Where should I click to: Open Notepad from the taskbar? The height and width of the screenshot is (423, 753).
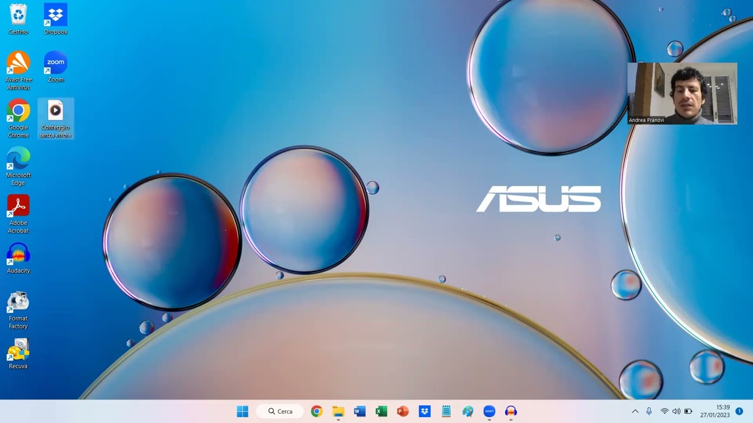(446, 411)
